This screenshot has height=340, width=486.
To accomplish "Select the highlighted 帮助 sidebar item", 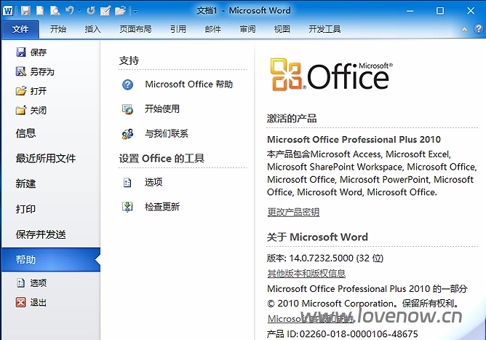I will [51, 260].
